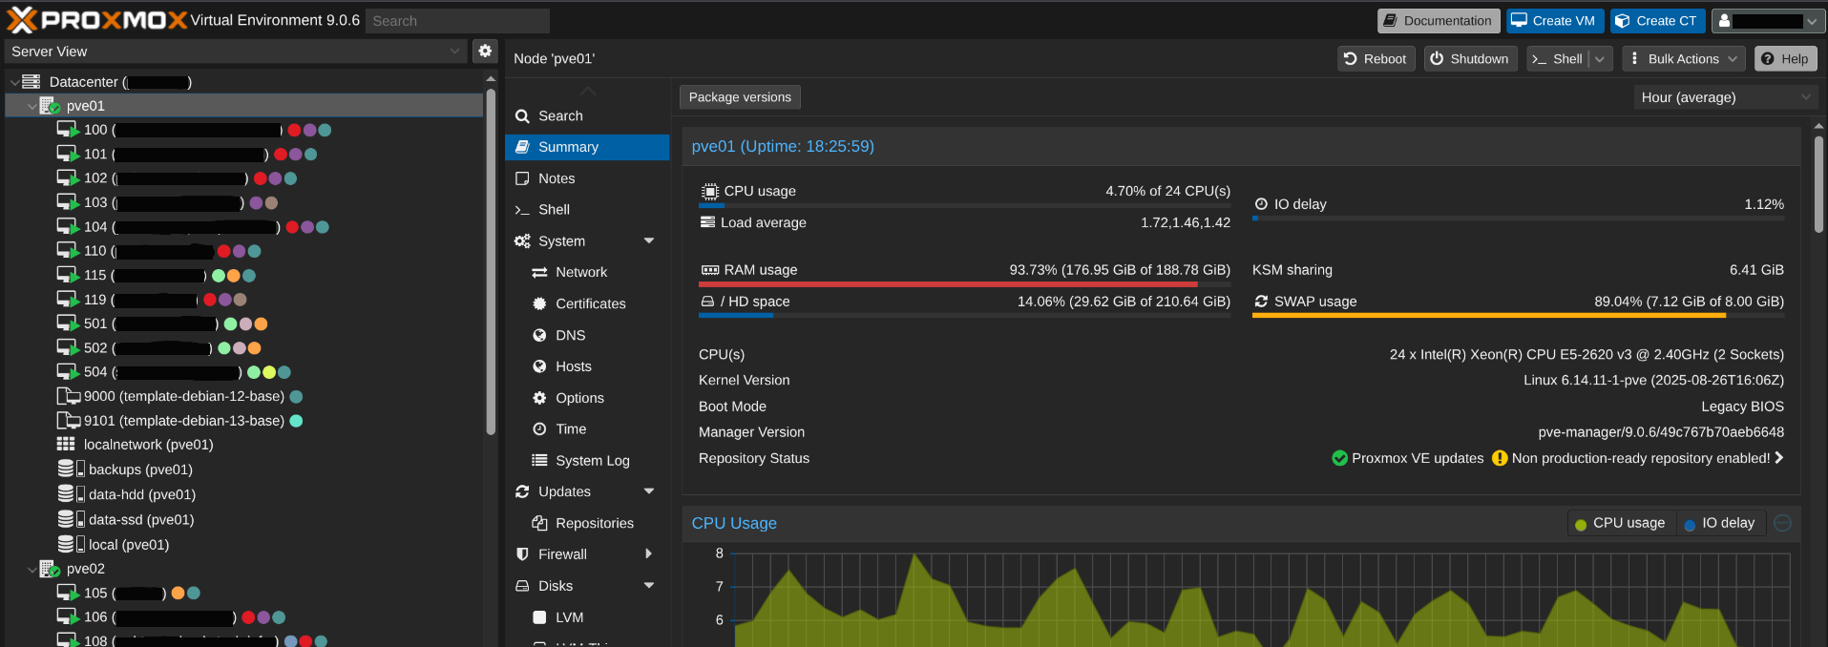
Task: Click the SWAP usage progress bar
Action: (1518, 316)
